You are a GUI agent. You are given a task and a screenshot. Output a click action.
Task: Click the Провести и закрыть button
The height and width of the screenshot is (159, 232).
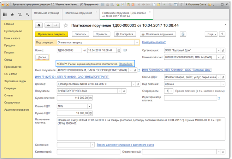point(52,34)
